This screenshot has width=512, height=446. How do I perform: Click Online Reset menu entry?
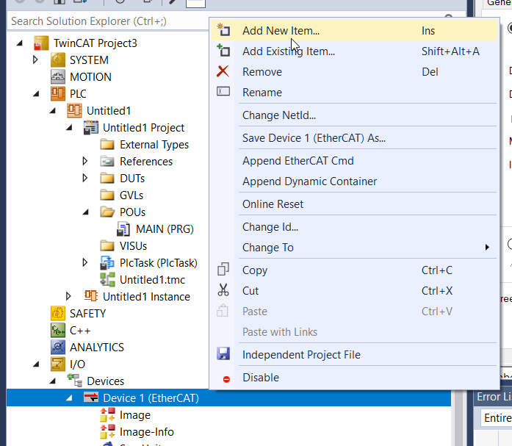[x=354, y=204]
